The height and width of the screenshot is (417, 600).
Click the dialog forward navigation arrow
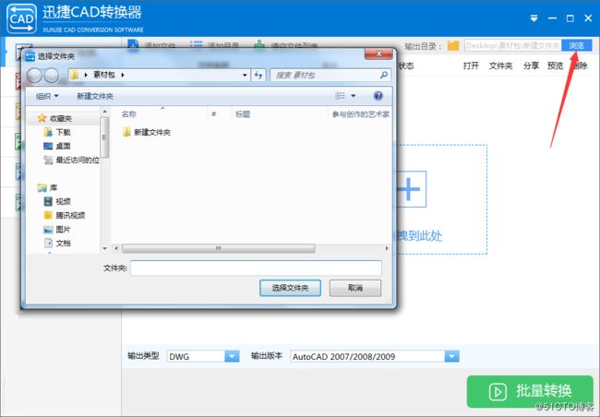click(52, 76)
